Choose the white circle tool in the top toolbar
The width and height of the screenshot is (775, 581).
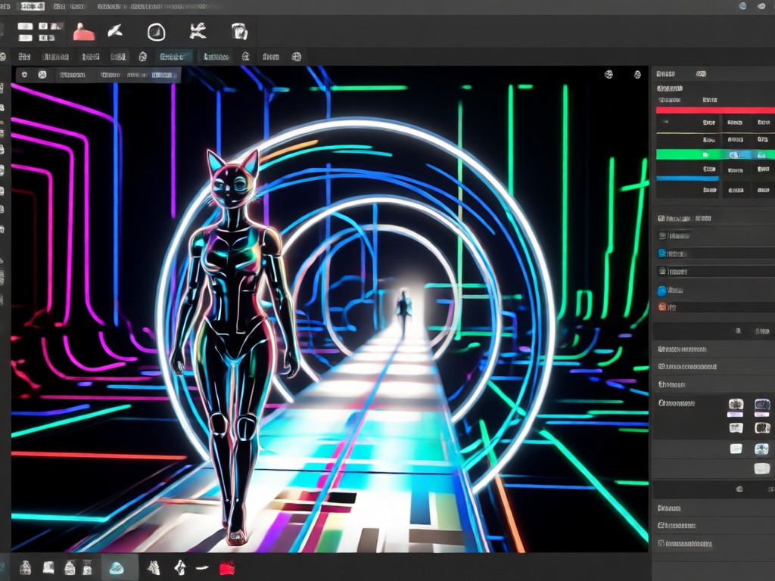(x=156, y=33)
